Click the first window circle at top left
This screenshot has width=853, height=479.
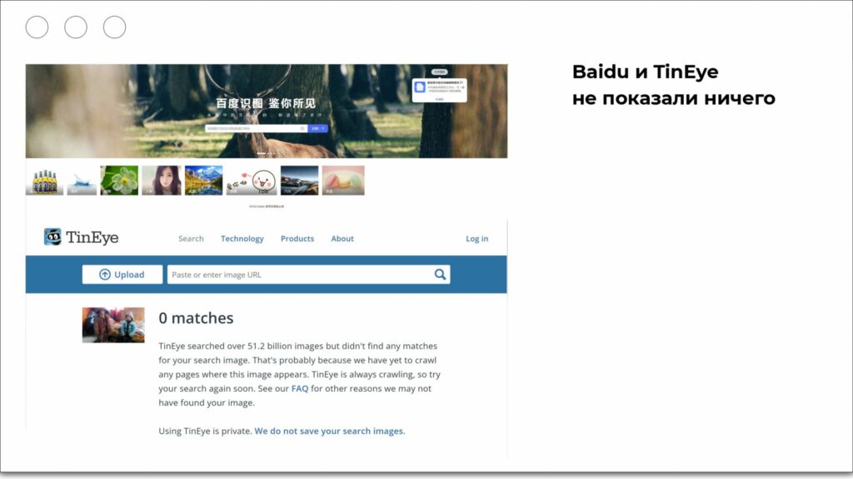(37, 27)
